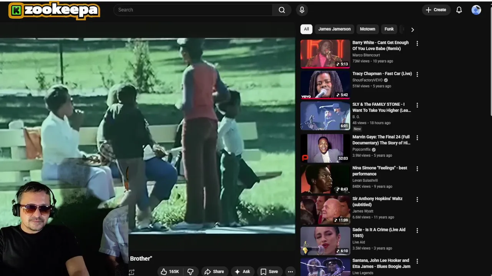The image size is (492, 276).
Task: Click the 'New' badge on Sly video
Action: click(357, 129)
